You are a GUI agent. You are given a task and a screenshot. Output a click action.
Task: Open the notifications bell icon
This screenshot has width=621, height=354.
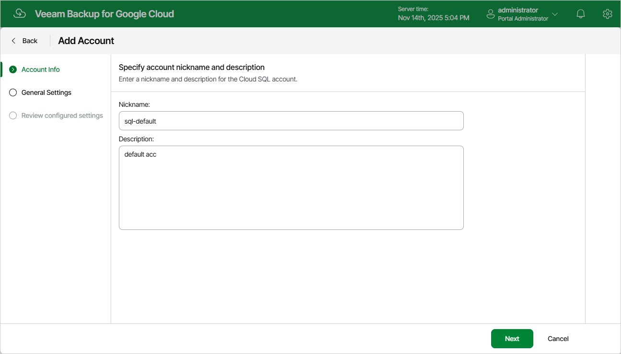(581, 14)
